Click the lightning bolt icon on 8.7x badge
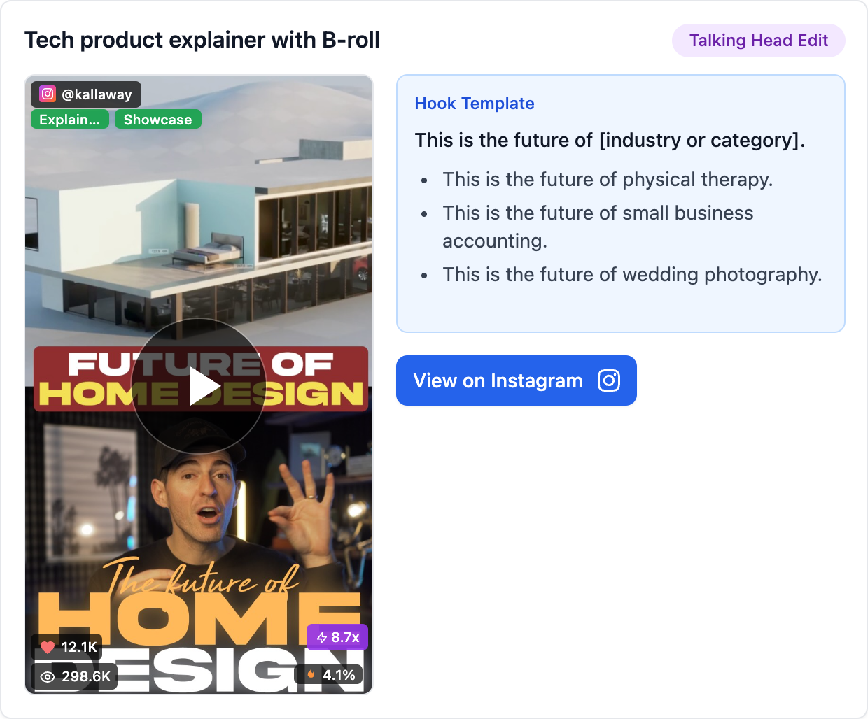Screen dimensions: 868x719 click(322, 637)
